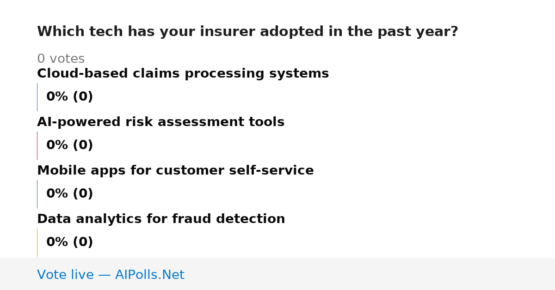
Task: Select Data analytics for fraud detection option
Action: tap(161, 219)
